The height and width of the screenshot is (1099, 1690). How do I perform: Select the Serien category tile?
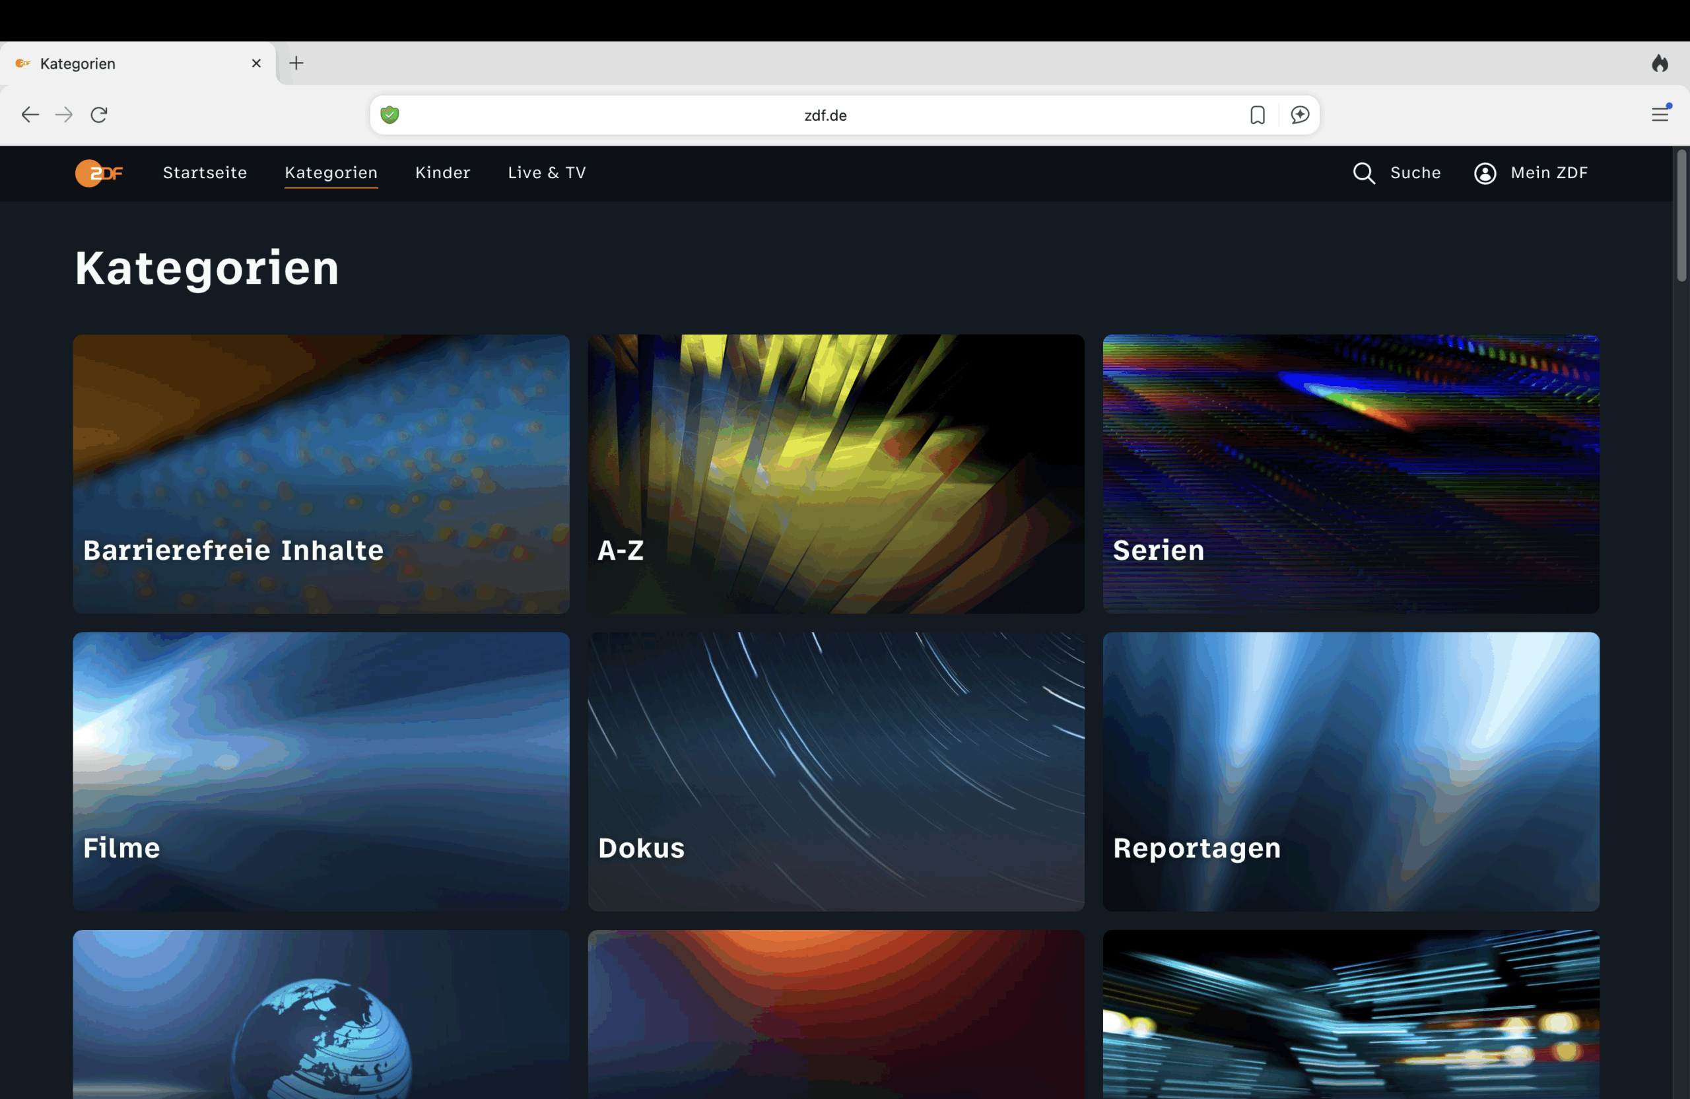point(1350,473)
